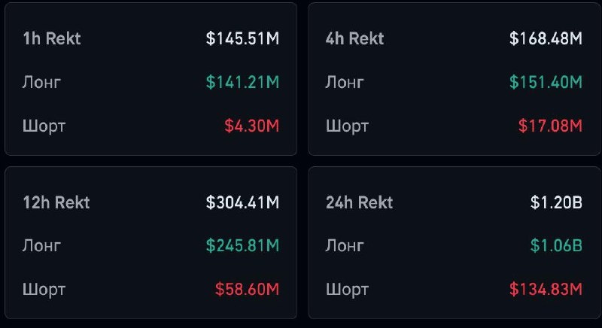
Task: Select the 24h long value $1.06B
Action: 556,245
